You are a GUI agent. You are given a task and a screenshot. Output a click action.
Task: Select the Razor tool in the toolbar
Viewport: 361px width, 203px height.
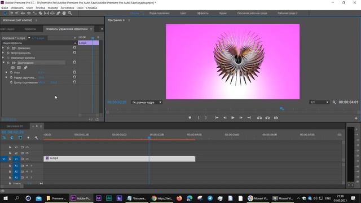41,14
